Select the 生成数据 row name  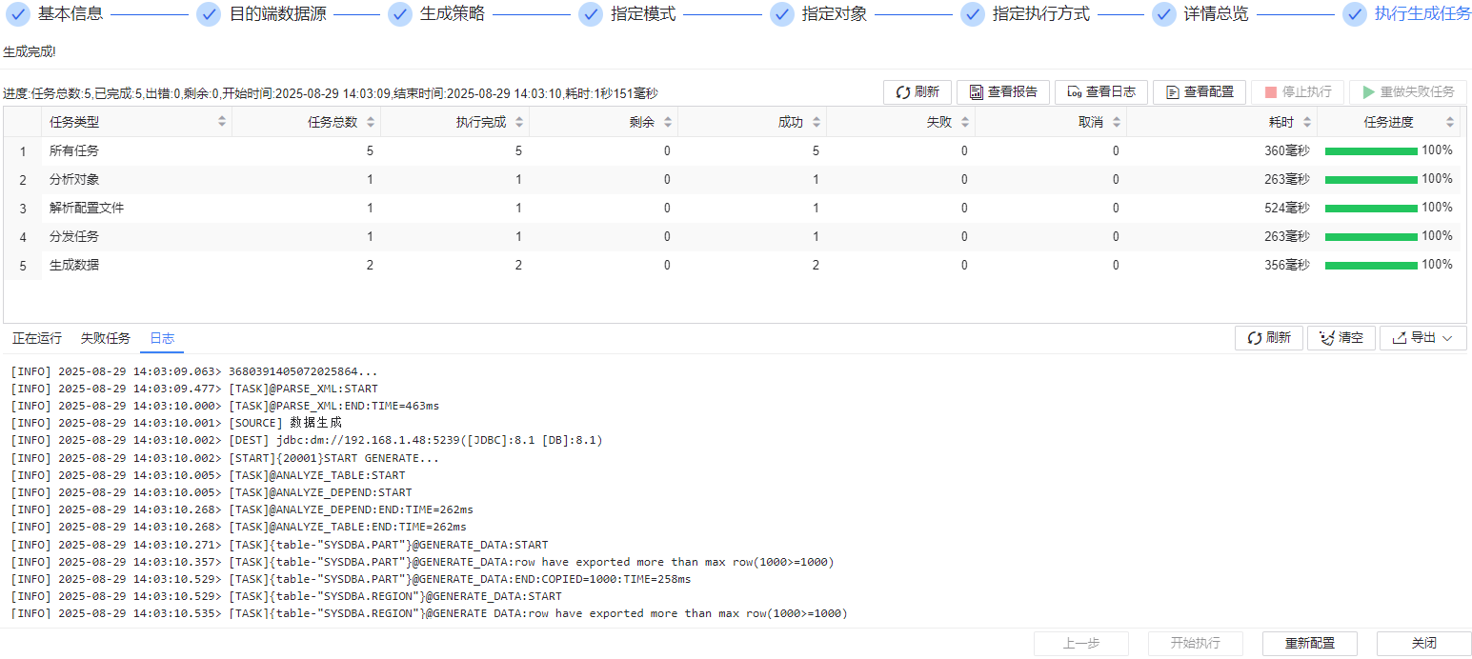click(x=74, y=265)
